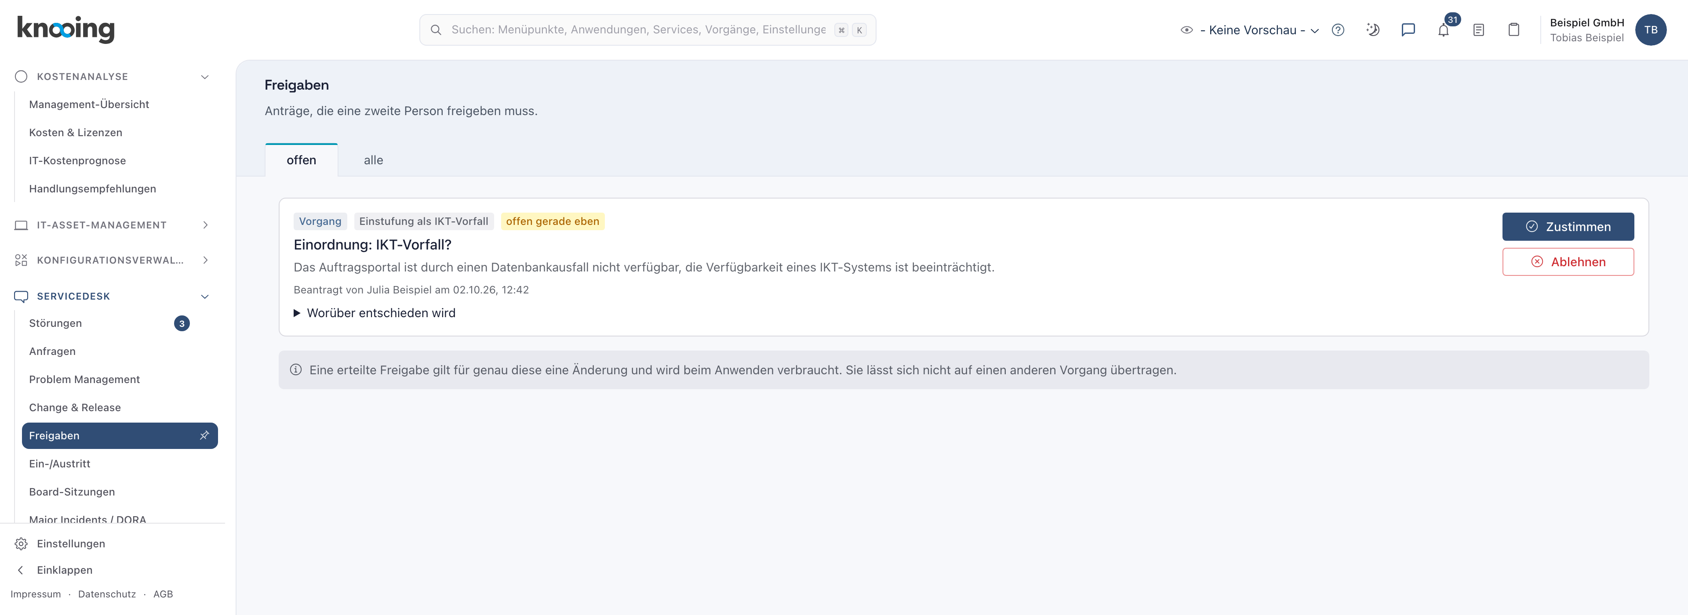Click the Servicedesk speech bubble icon
Viewport: 1688px width, 615px height.
pyautogui.click(x=21, y=297)
